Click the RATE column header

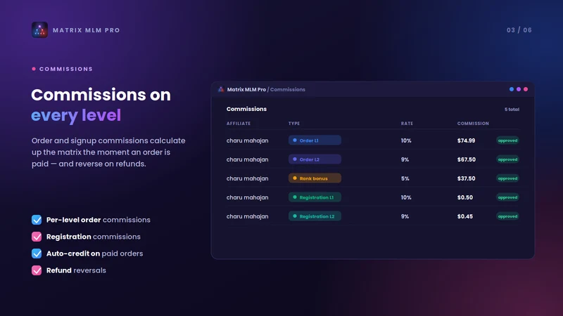[407, 124]
